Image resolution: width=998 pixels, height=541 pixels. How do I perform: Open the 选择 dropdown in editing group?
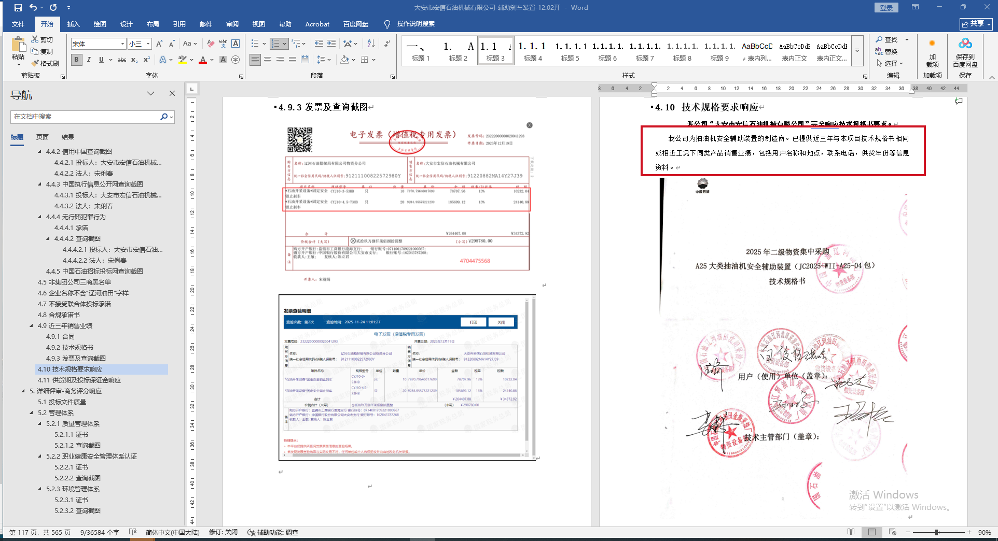(891, 63)
